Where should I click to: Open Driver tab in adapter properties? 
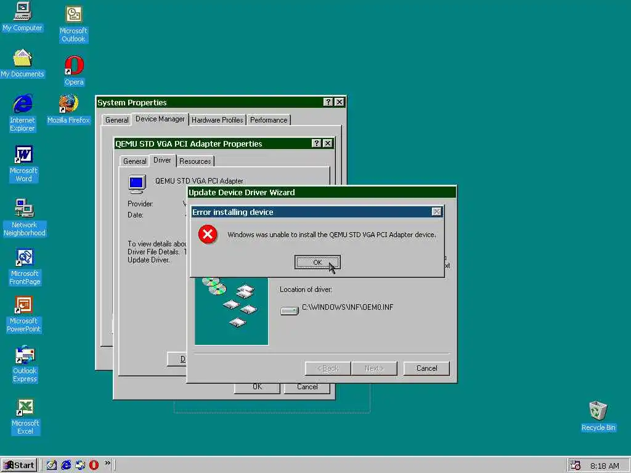coord(162,160)
